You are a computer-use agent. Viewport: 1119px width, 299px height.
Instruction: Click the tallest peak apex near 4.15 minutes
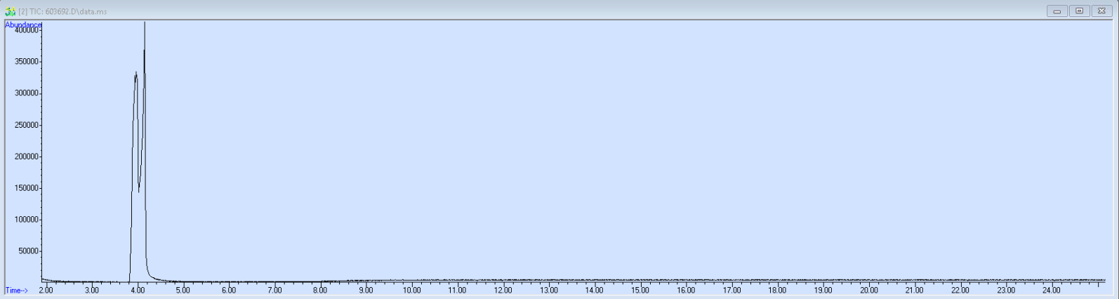click(145, 23)
